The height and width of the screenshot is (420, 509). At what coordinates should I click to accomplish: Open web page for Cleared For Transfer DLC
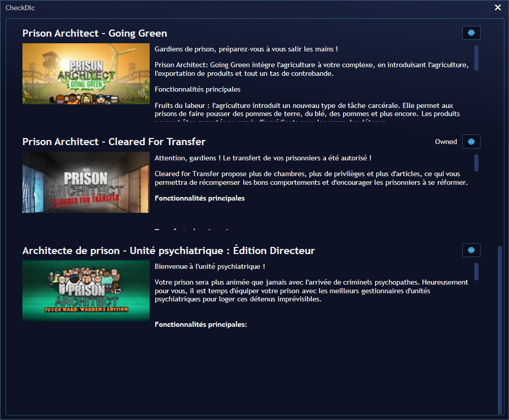pos(471,142)
